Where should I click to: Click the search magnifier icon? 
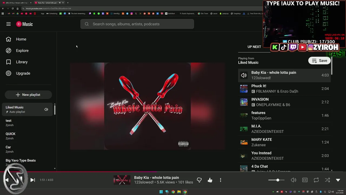(x=87, y=24)
